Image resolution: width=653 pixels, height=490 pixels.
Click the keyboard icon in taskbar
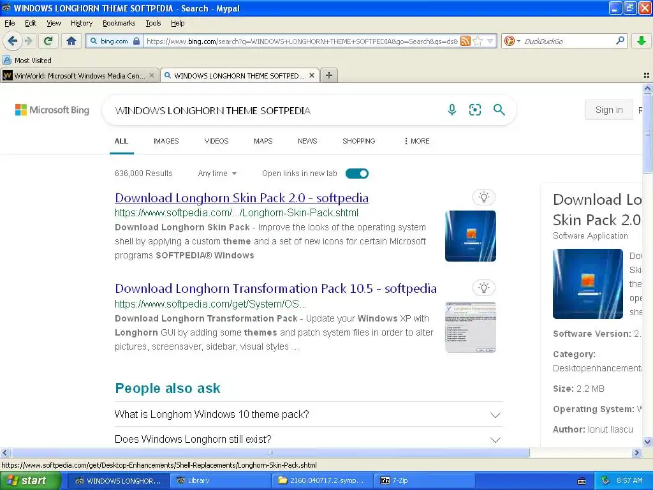click(x=582, y=481)
